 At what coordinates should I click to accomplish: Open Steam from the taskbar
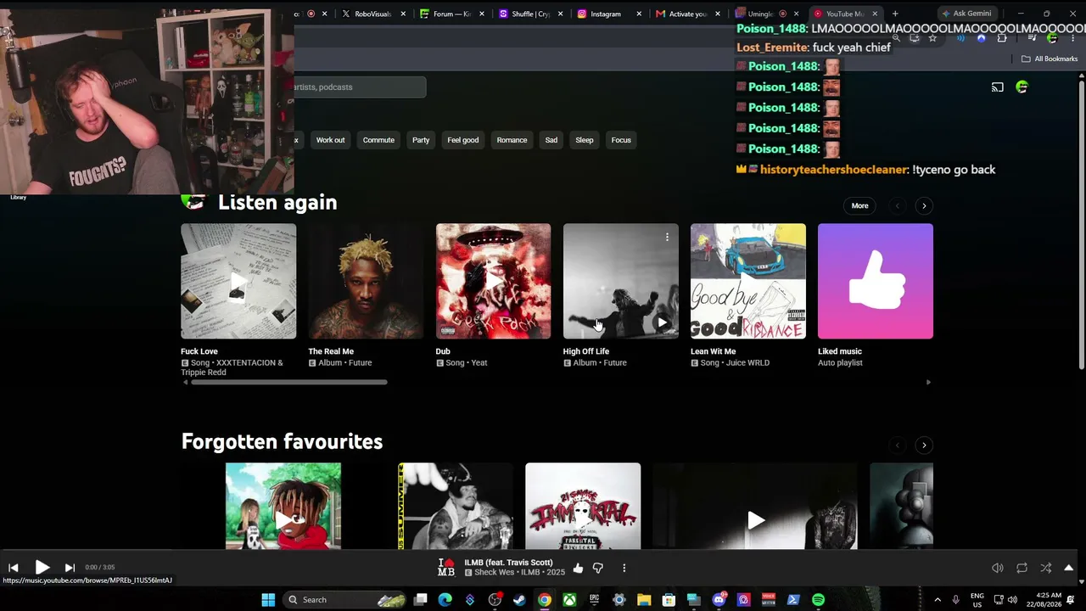[x=519, y=600]
